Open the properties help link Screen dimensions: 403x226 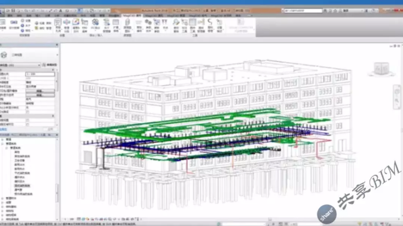click(x=4, y=130)
